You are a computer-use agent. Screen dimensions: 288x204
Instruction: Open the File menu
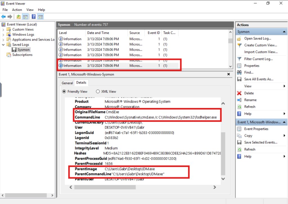click(x=5, y=10)
